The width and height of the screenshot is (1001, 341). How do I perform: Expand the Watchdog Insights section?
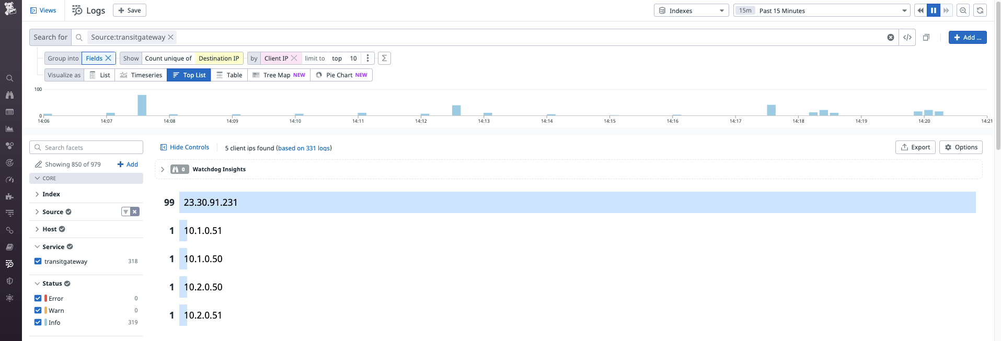tap(163, 169)
